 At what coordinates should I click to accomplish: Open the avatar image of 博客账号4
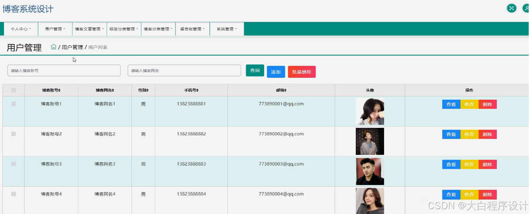pyautogui.click(x=370, y=201)
